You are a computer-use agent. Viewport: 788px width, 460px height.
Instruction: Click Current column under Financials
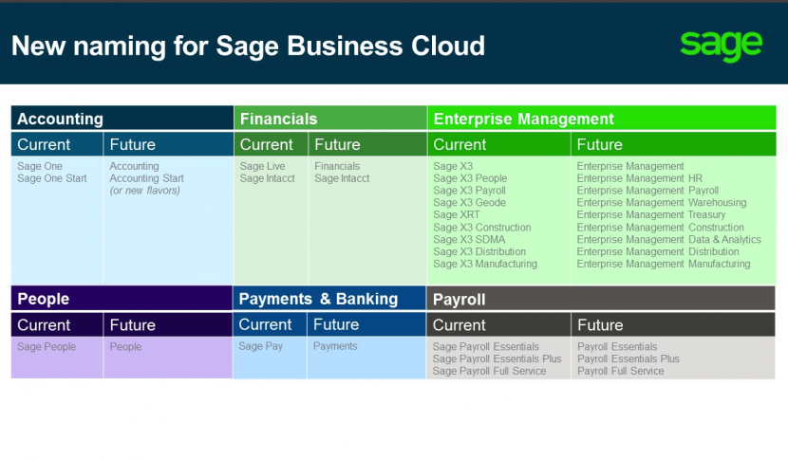271,144
